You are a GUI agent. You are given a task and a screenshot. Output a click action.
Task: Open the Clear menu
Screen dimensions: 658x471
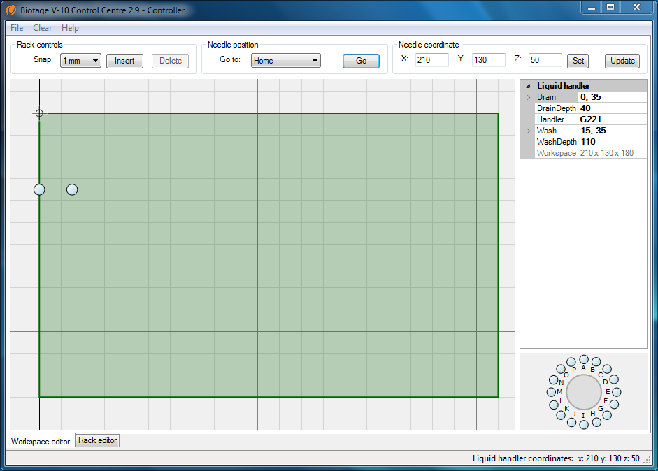coord(42,28)
